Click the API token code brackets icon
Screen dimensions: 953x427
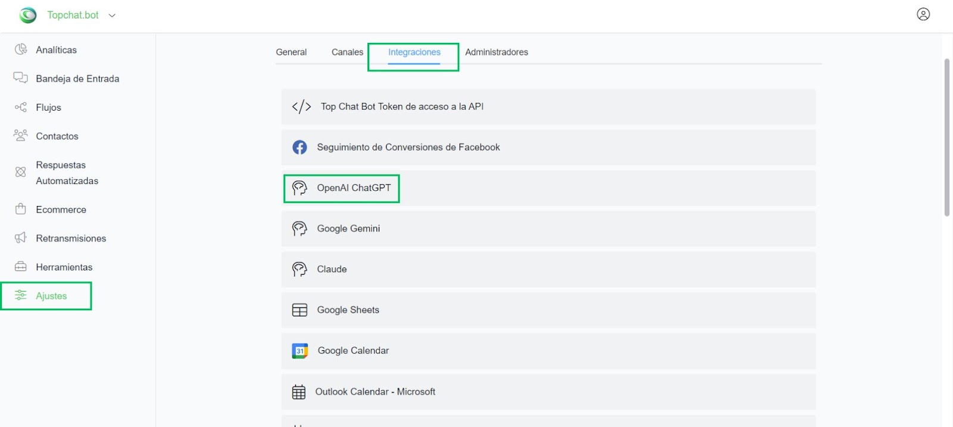(x=301, y=107)
